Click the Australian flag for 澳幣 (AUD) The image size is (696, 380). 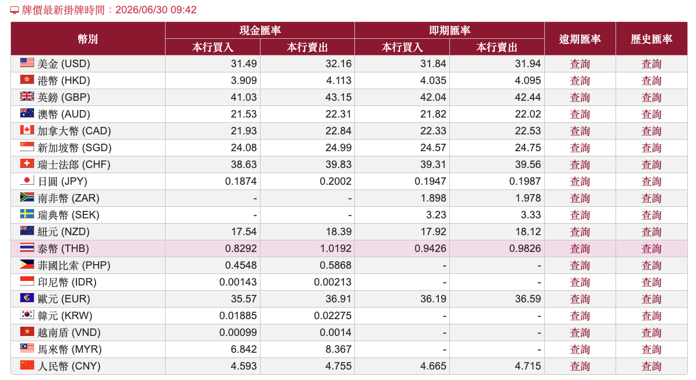click(27, 113)
